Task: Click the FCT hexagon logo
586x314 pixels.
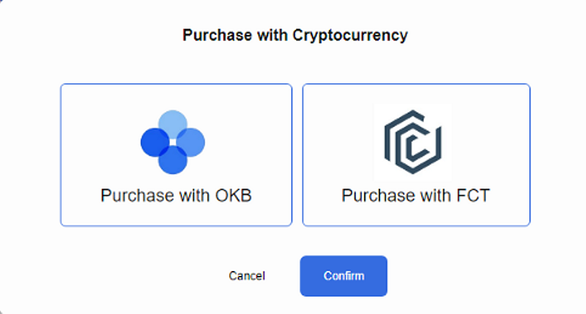Action: [x=413, y=142]
